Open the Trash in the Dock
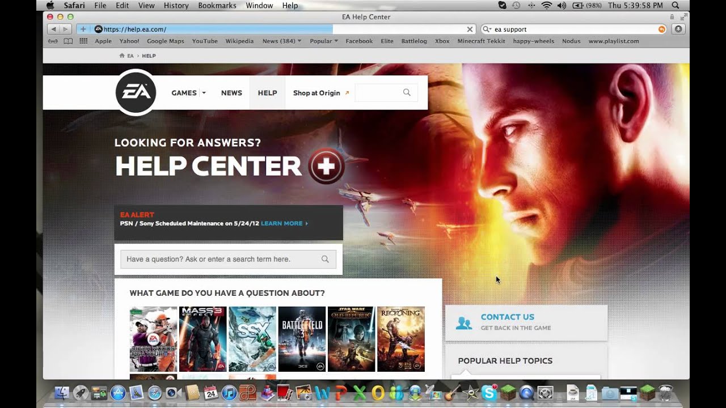The width and height of the screenshot is (726, 408). tap(665, 392)
